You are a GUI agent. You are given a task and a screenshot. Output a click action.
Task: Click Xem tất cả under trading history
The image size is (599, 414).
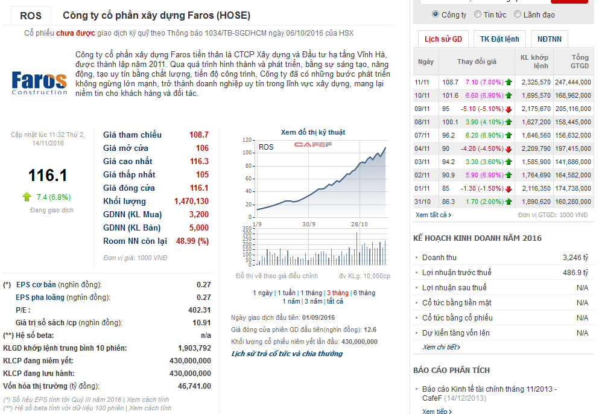coord(433,215)
